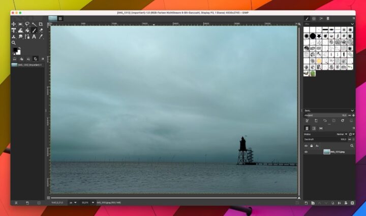Switch to the Document History tab
366x216 pixels.
click(328, 19)
